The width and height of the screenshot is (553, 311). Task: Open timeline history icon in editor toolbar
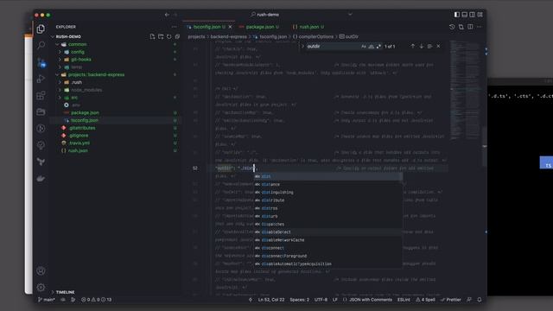coord(452,27)
